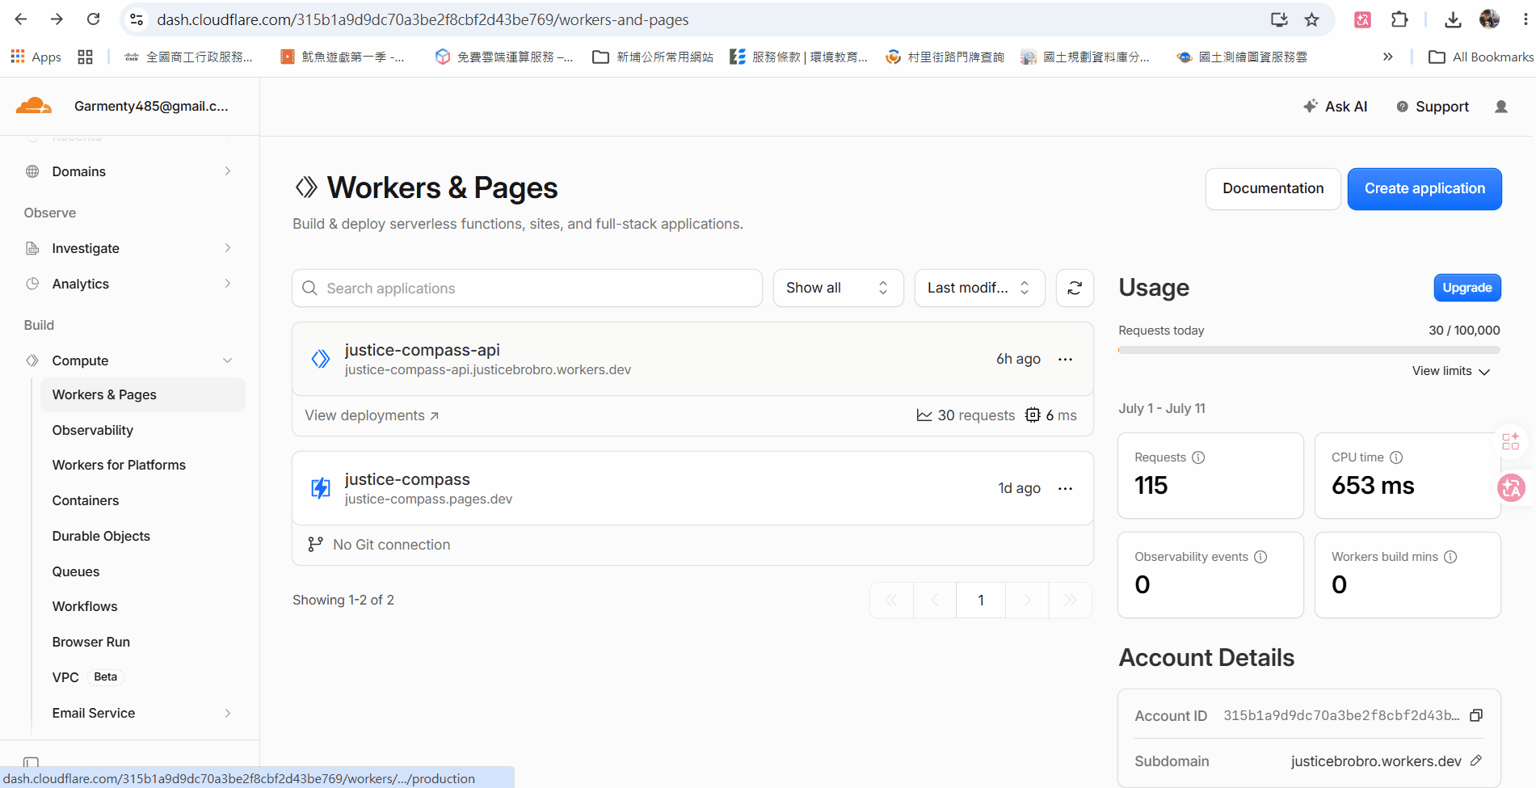
Task: Show more bookmarks with the chevron
Action: 1388,57
